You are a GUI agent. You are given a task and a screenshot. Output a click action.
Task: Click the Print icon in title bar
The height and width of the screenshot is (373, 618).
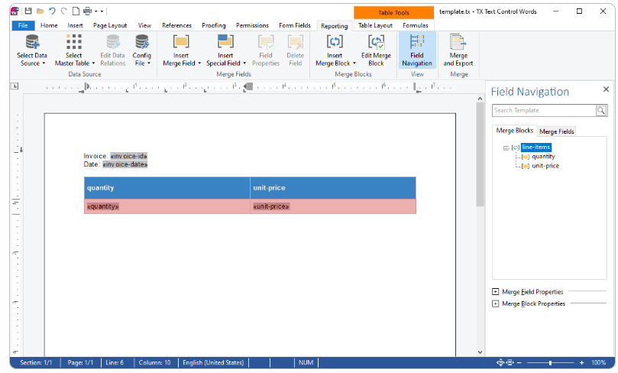click(87, 11)
